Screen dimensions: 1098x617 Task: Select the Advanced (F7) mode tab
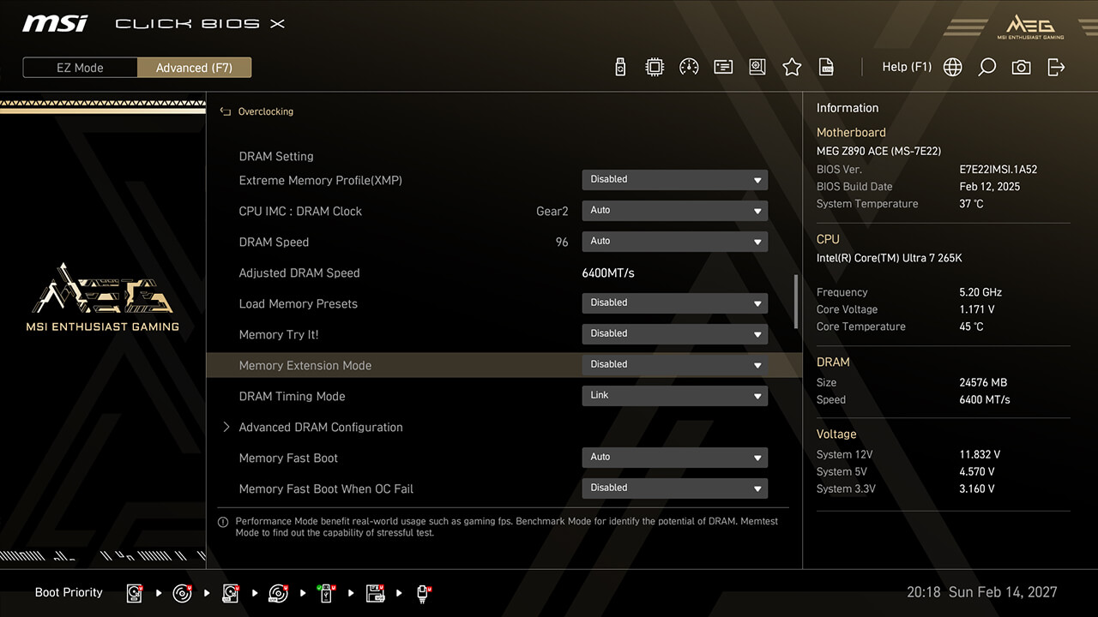(194, 68)
